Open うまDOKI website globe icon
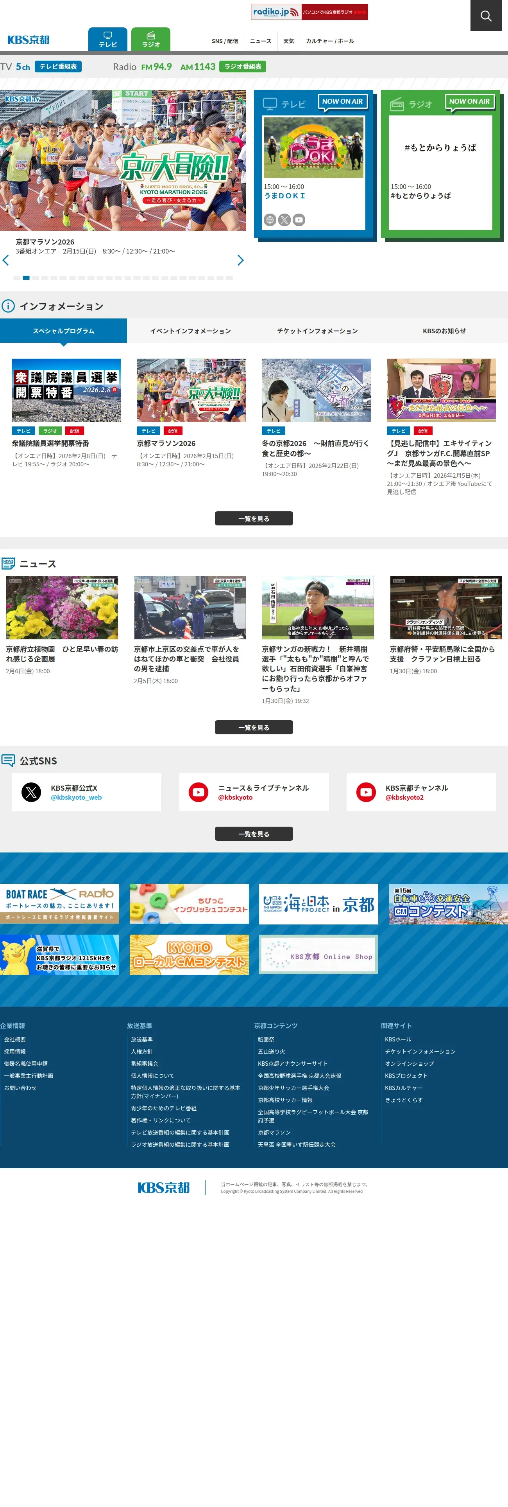This screenshot has height=1507, width=508. coord(270,220)
